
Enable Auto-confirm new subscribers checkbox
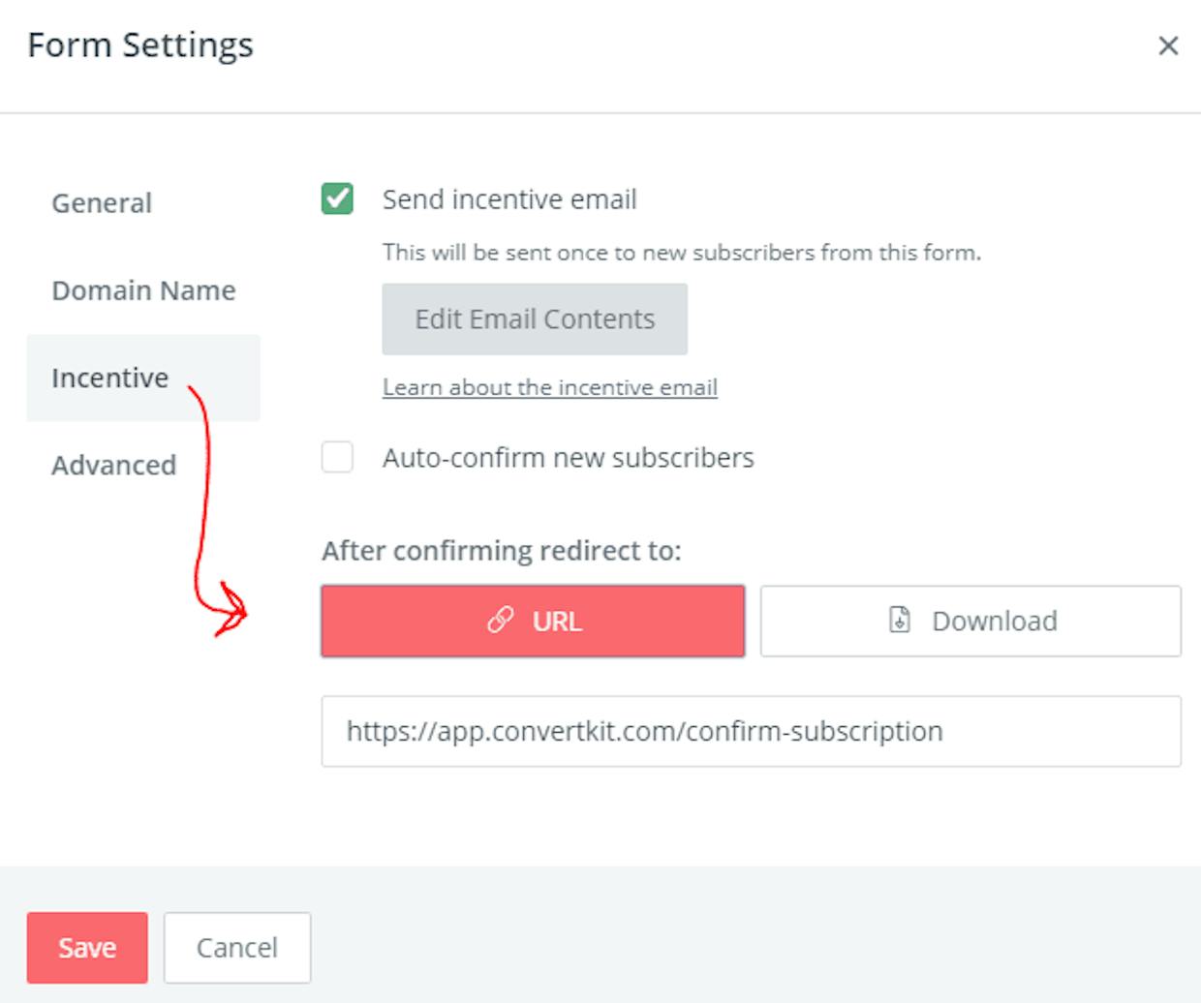tap(337, 457)
